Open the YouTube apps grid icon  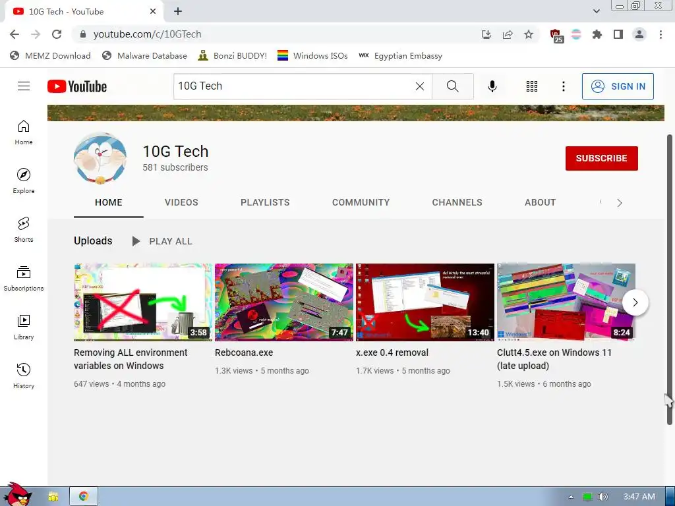532,86
